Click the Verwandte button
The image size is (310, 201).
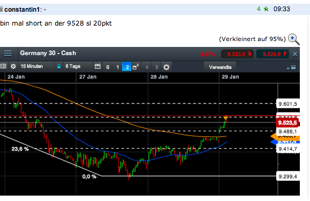pyautogui.click(x=220, y=67)
